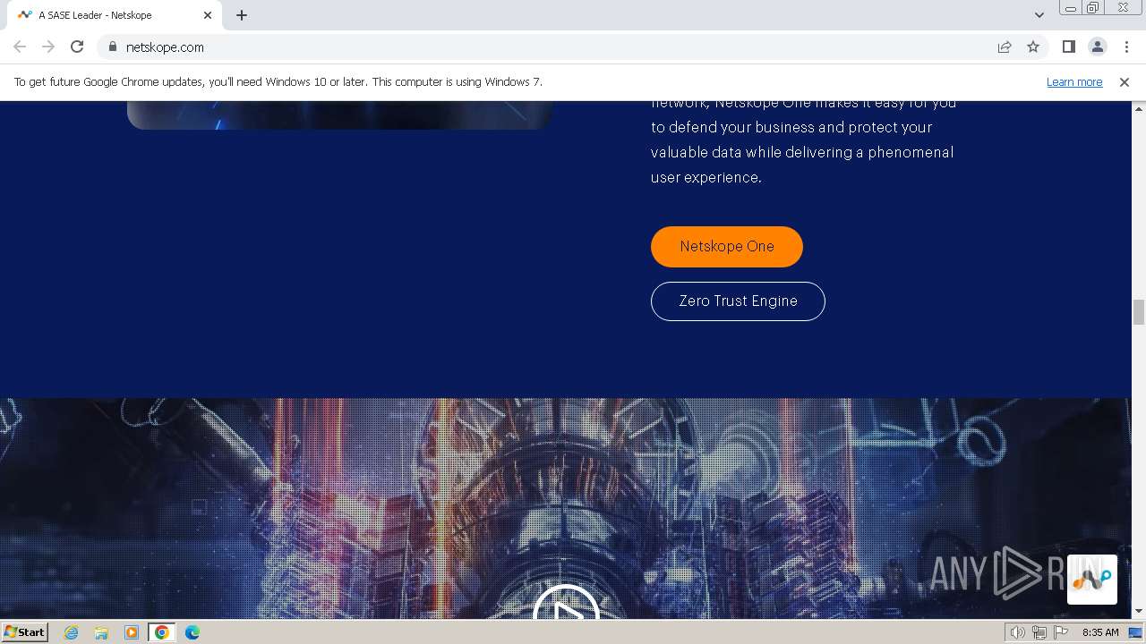
Task: Click the Chrome window Restore button
Action: (x=1093, y=8)
